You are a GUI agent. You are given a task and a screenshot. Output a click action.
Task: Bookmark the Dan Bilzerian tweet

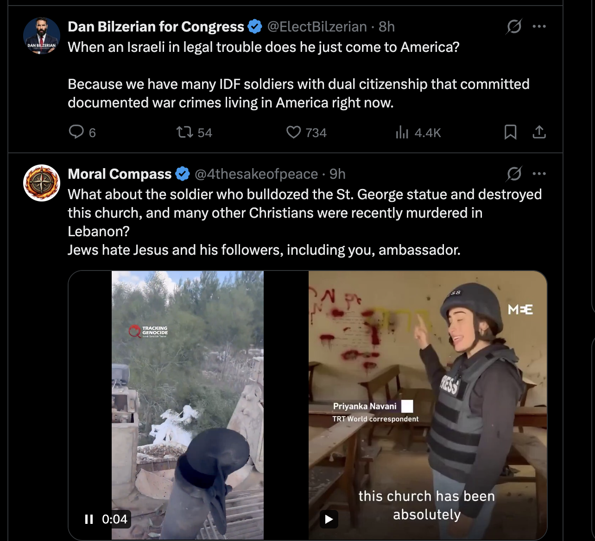[510, 132]
